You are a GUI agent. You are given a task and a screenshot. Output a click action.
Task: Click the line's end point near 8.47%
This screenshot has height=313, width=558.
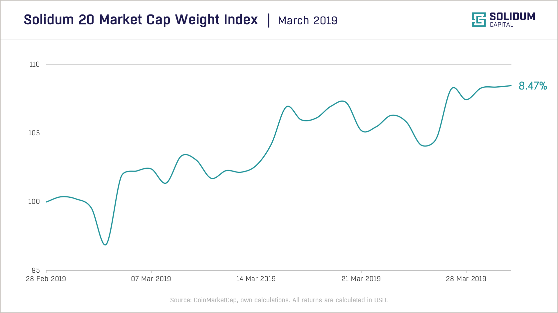[x=511, y=86]
